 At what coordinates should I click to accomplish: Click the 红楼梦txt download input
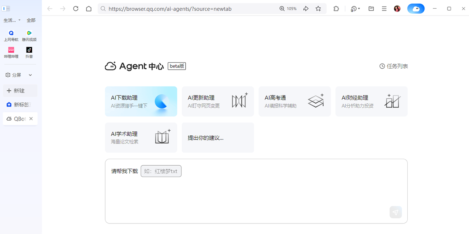[x=161, y=171]
